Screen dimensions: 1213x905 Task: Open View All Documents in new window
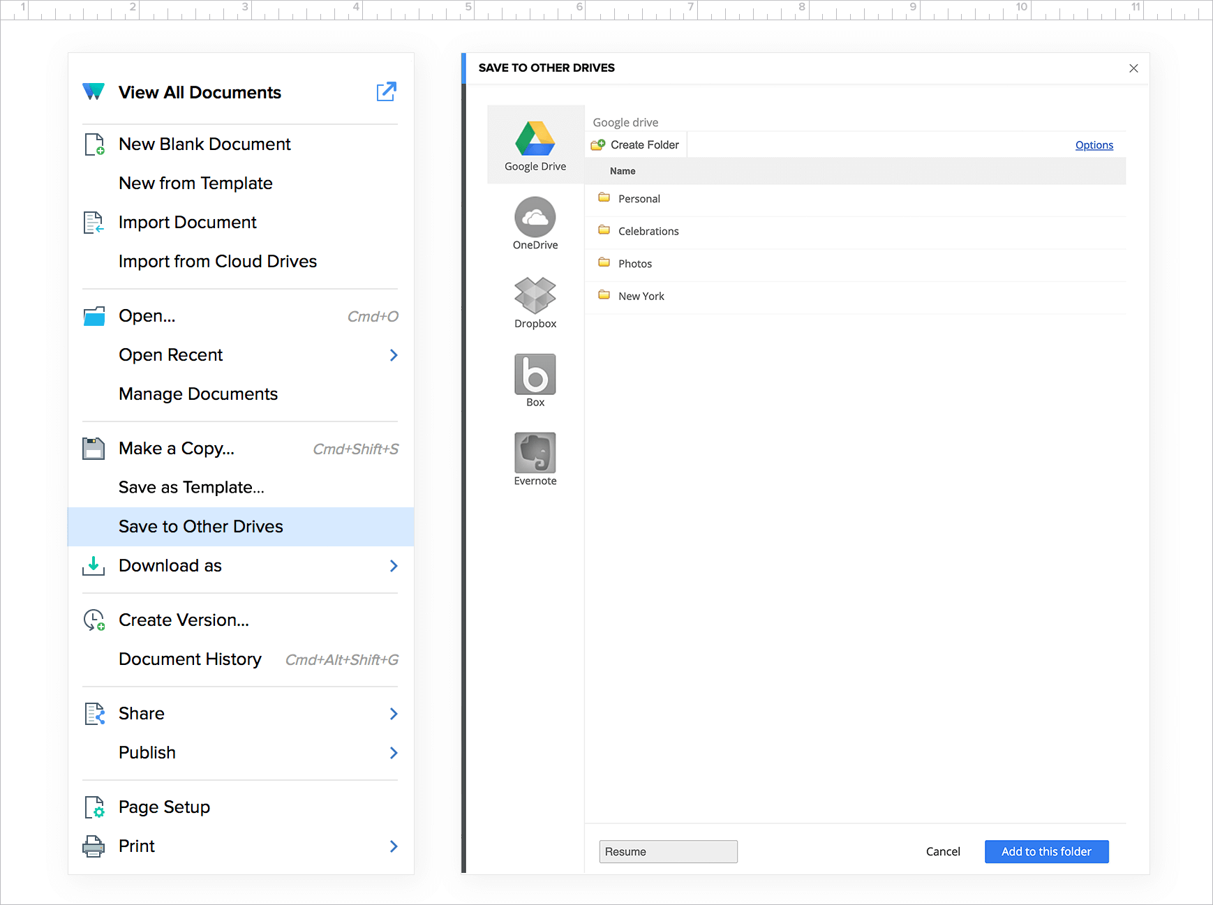pyautogui.click(x=387, y=91)
